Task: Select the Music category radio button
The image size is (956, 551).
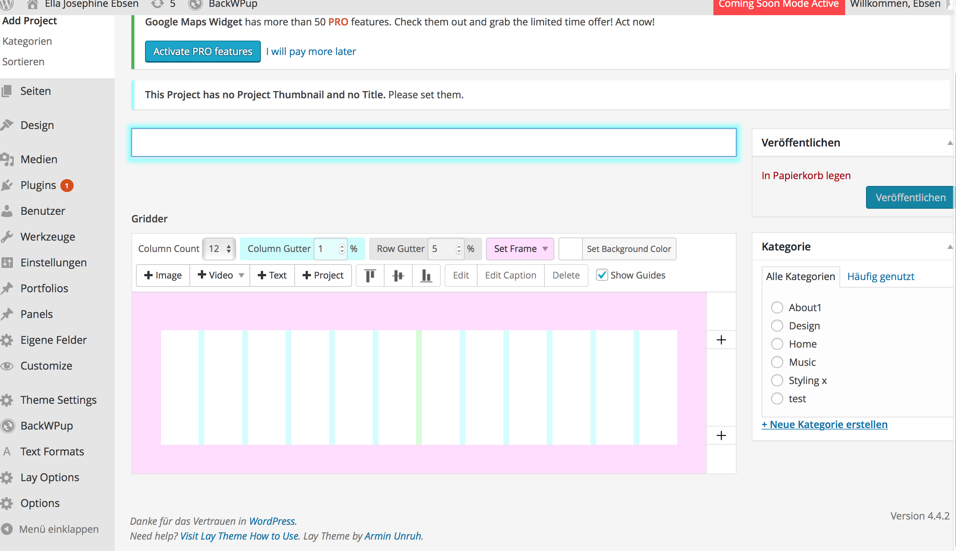Action: (x=777, y=362)
